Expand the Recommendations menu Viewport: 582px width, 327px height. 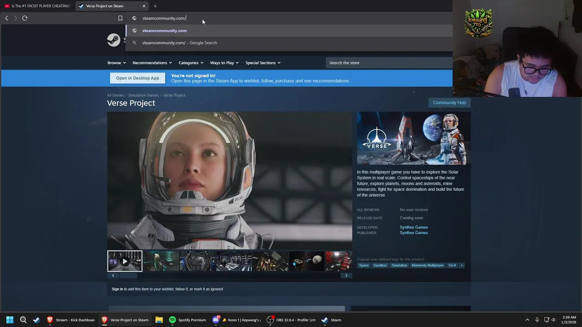coord(152,63)
